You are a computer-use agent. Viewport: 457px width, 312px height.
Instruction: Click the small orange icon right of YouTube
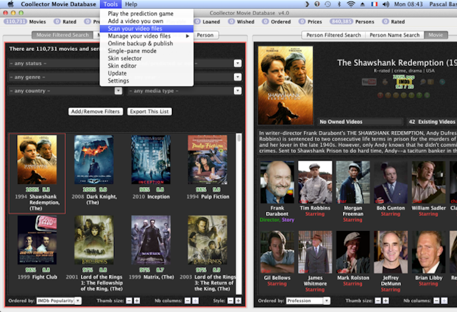(x=385, y=82)
